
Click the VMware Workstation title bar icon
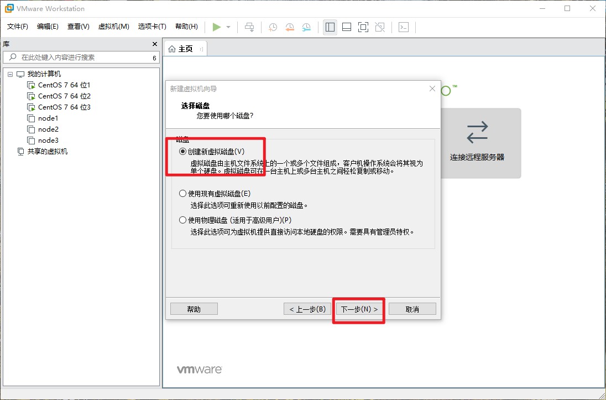point(9,8)
